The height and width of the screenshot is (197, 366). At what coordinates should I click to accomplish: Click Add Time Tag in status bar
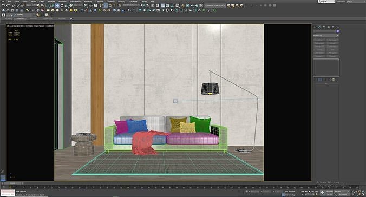click(290, 195)
